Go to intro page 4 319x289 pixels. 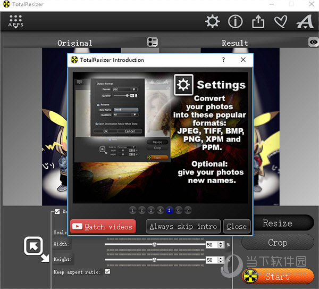click(x=160, y=210)
